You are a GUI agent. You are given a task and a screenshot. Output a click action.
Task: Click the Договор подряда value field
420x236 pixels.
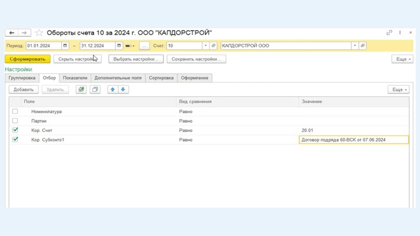353,140
